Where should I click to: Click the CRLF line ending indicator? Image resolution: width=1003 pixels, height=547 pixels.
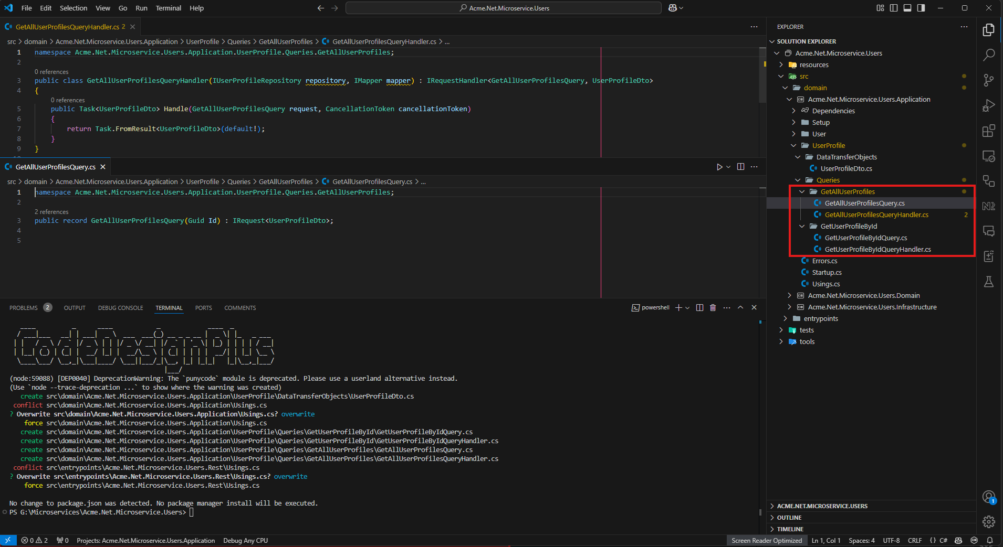point(914,541)
